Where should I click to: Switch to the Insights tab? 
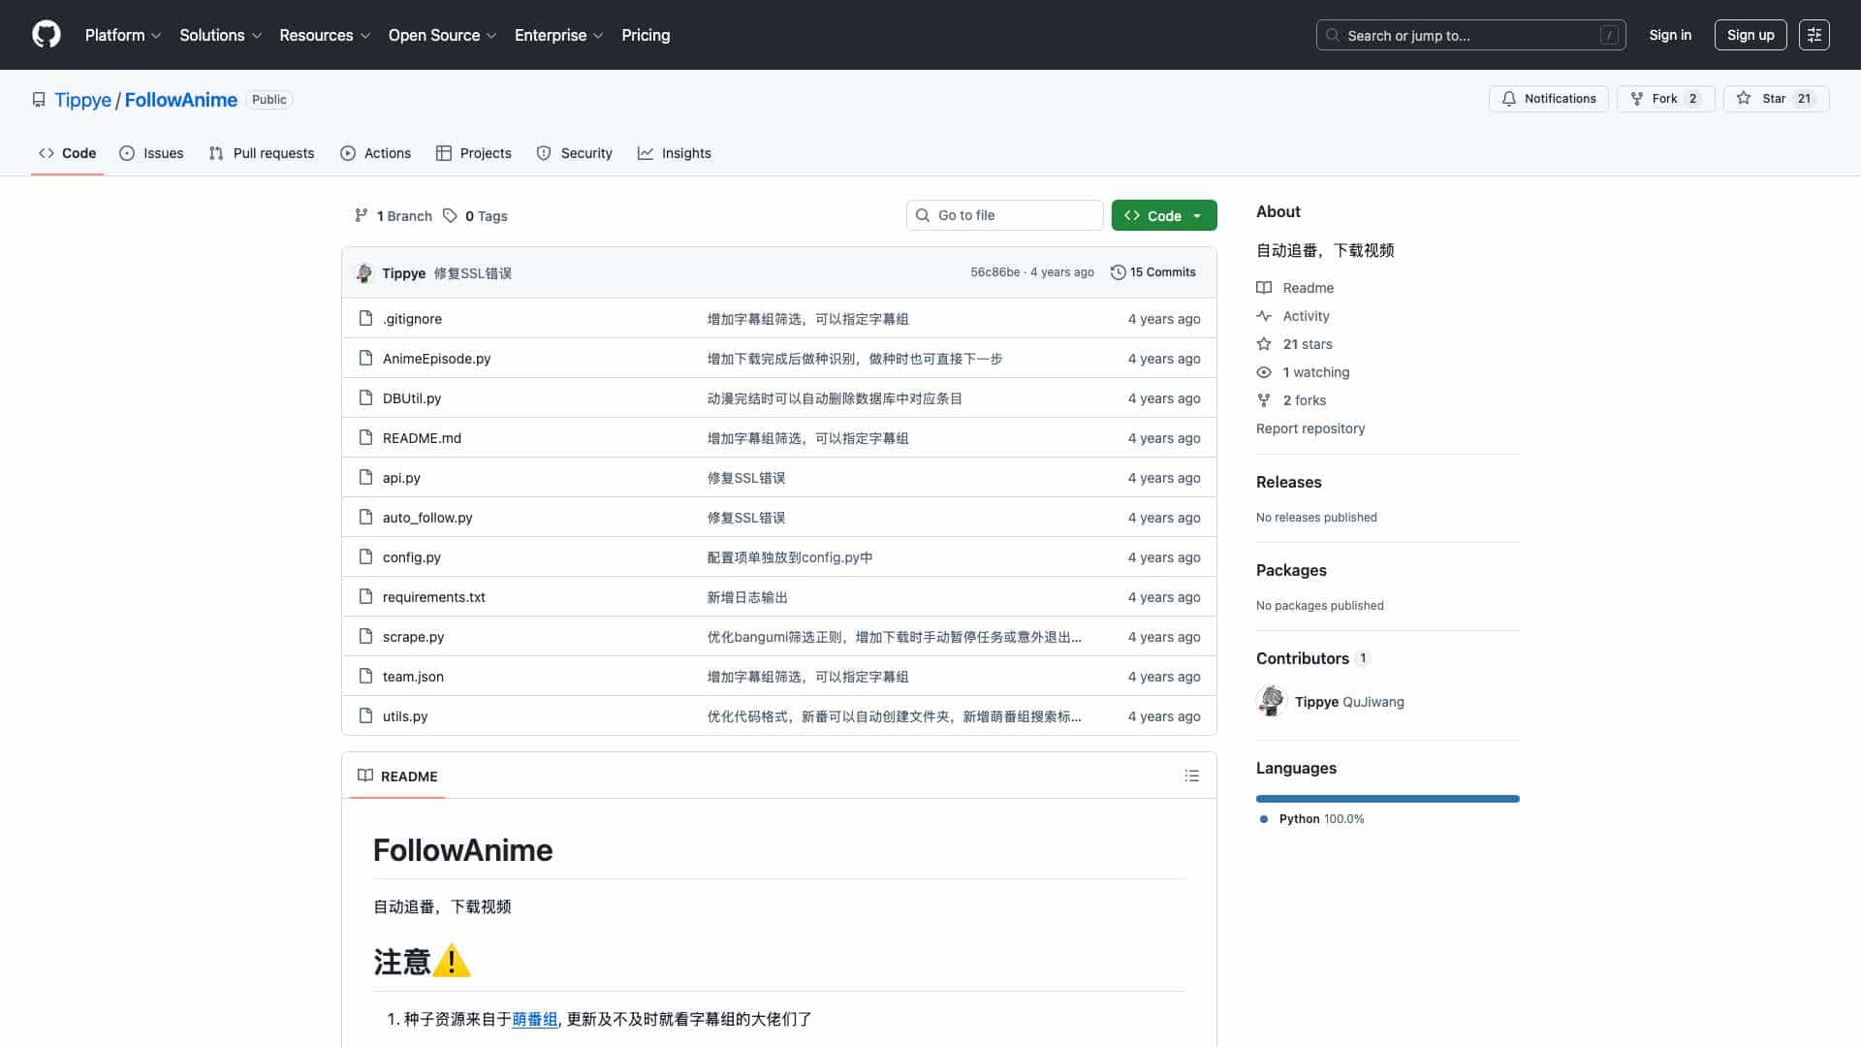675,153
